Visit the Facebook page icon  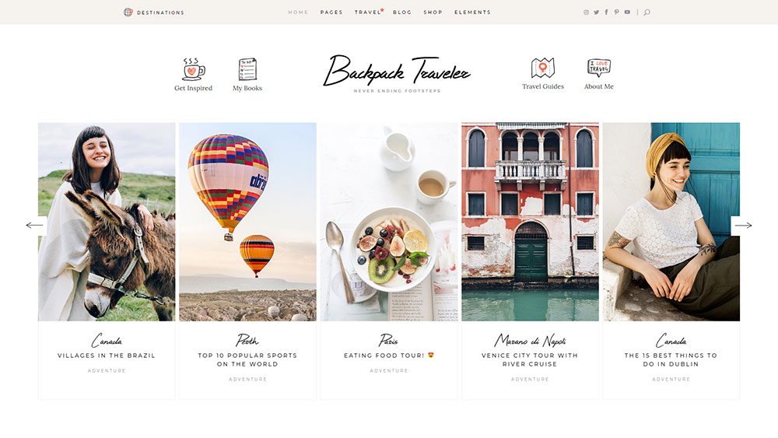coord(607,12)
